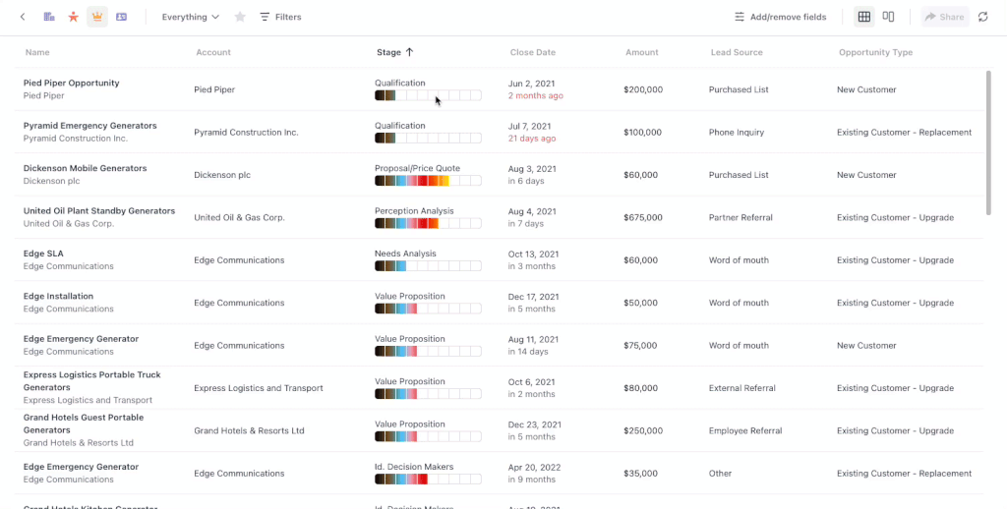
Task: Click the Jun 2, 2021 close date
Action: 531,84
